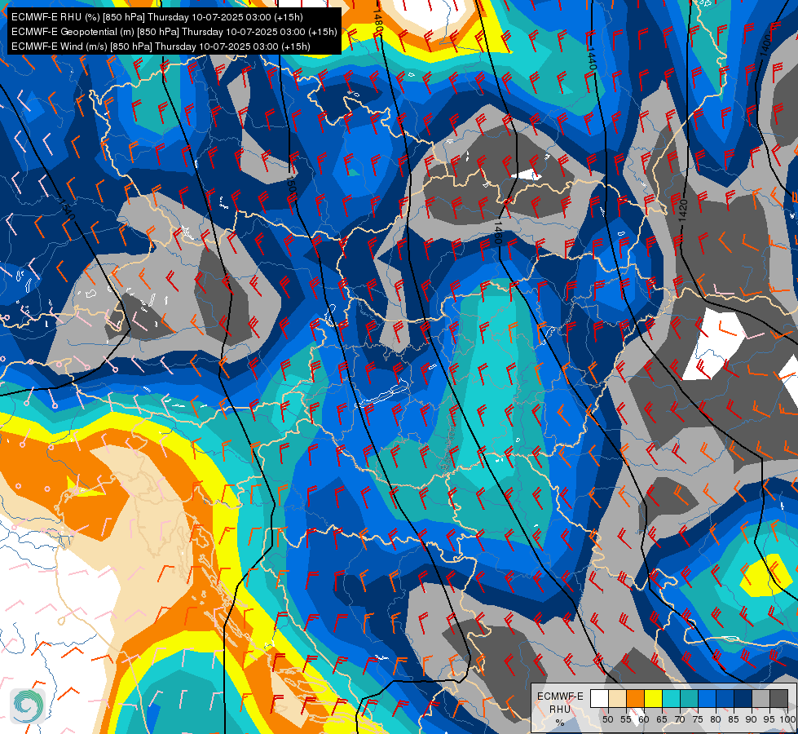Viewport: 798px width, 734px height.
Task: Click the 1440 geopotential contour label
Action: [x=591, y=58]
